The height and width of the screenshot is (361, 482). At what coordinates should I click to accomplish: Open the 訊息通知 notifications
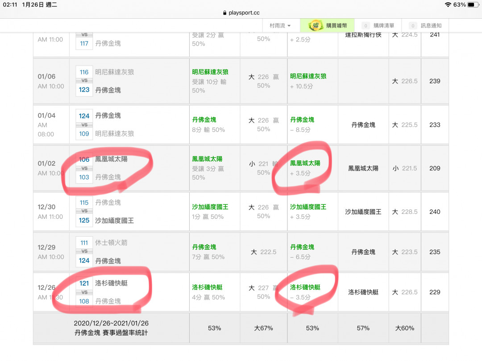(425, 25)
